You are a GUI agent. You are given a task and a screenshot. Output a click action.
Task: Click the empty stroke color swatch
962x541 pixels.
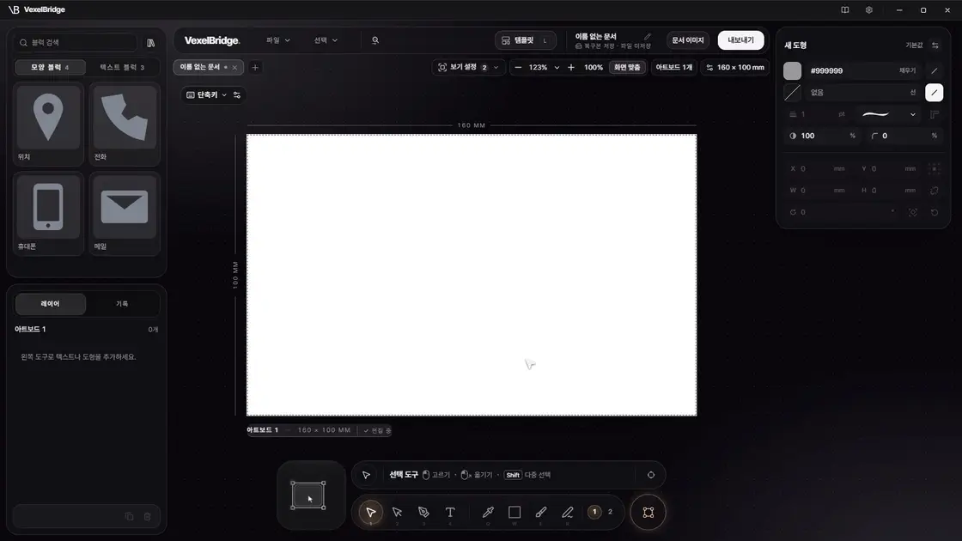pos(792,93)
